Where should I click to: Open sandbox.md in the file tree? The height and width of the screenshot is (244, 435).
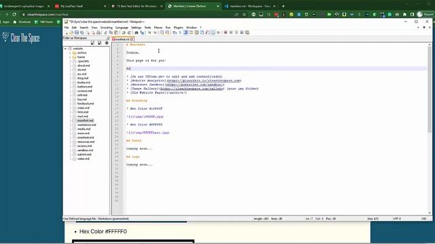(x=85, y=150)
